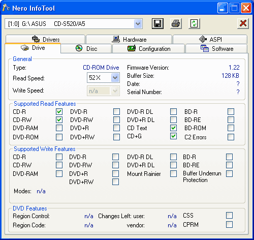Toggle DVD-RAM write feature checkbox
This screenshot has height=240, width=254.
coord(59,173)
